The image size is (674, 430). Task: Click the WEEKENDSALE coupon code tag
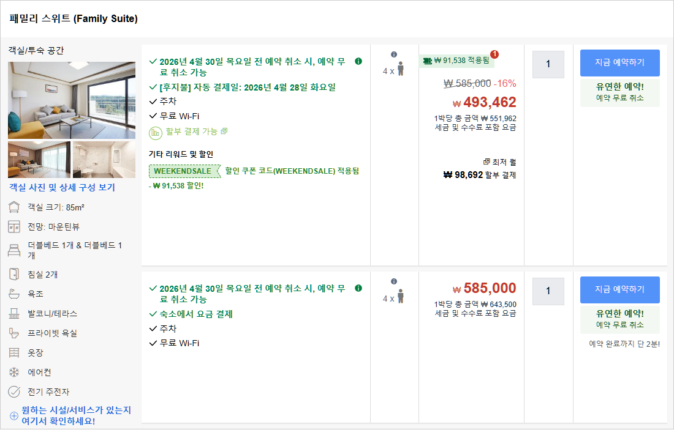pyautogui.click(x=183, y=171)
